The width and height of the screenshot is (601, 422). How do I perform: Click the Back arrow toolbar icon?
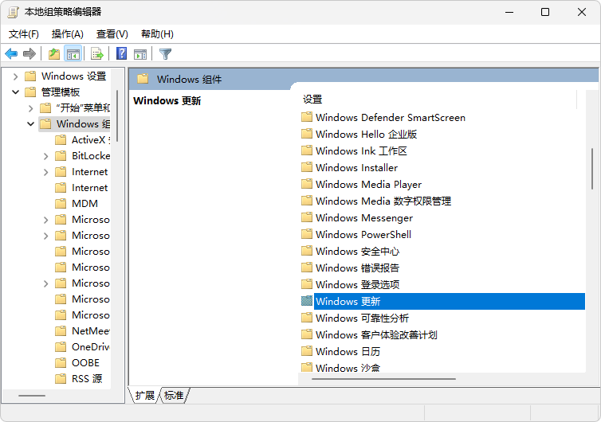[11, 53]
